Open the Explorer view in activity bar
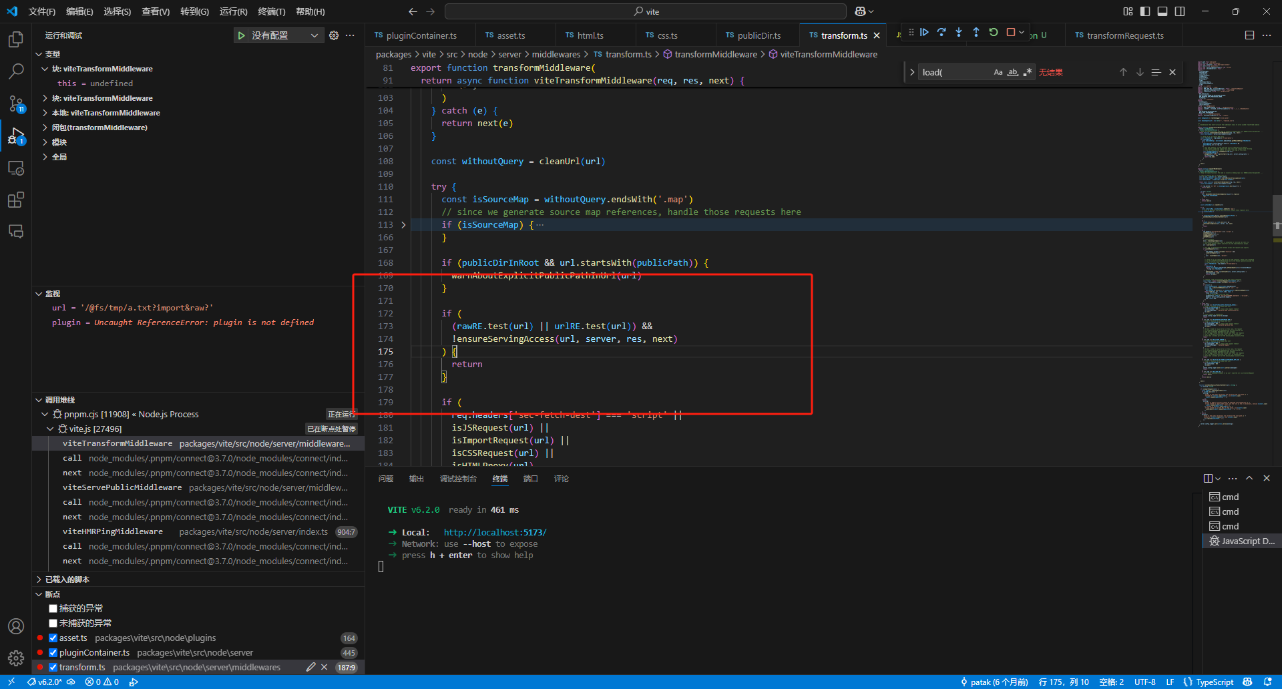Screen dimensions: 1282x689 tap(16, 39)
